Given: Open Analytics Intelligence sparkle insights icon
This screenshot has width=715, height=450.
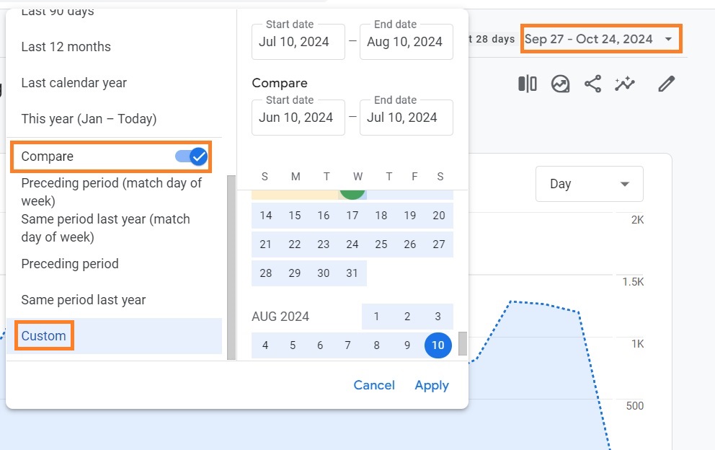Looking at the screenshot, I should click(625, 84).
